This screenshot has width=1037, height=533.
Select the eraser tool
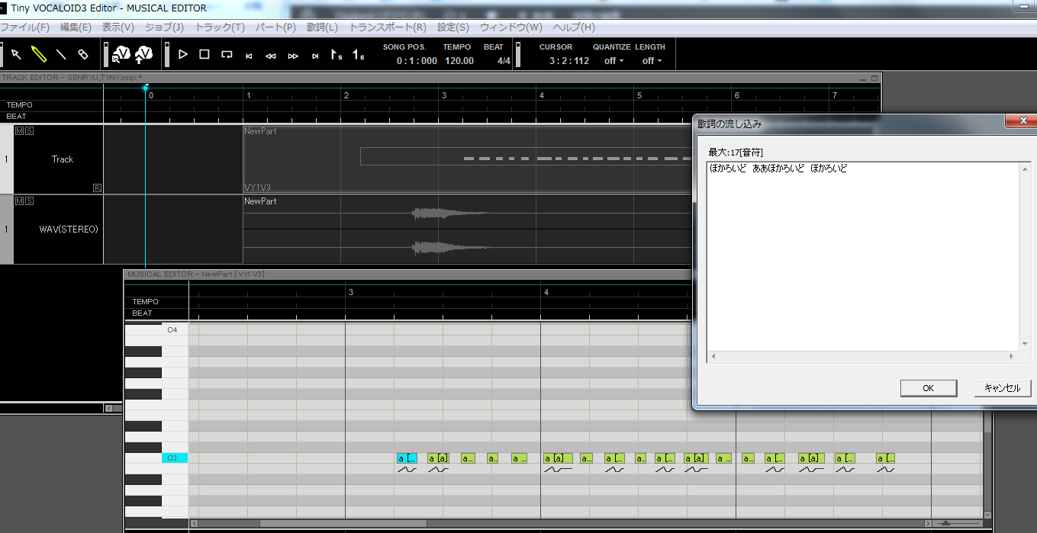click(x=83, y=55)
